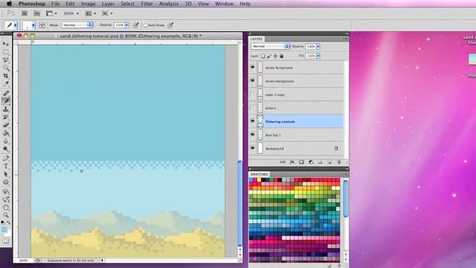Viewport: 476px width, 268px height.
Task: Select the Pen tool
Action: pos(6,159)
